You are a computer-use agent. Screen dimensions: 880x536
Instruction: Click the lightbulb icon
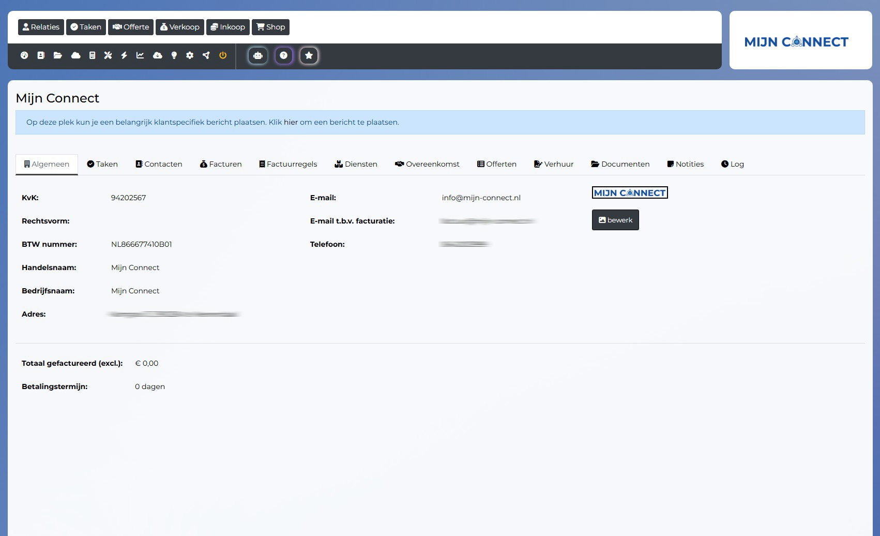[174, 55]
